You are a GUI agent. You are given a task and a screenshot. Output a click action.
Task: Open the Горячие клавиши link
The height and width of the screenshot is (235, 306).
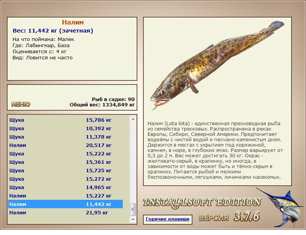pyautogui.click(x=168, y=219)
